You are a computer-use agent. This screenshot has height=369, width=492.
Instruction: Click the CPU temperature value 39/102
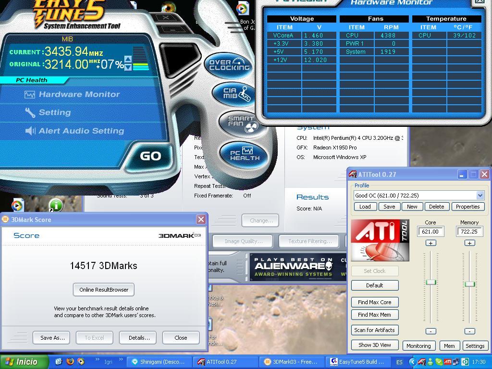(x=464, y=36)
